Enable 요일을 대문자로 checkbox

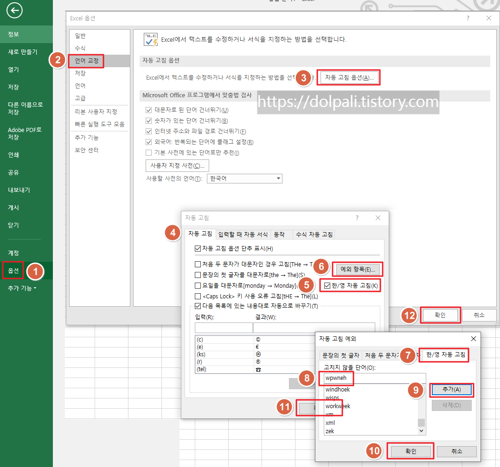[198, 285]
